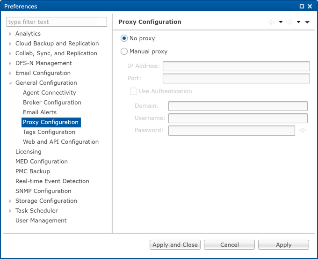Click the Username input field
Image resolution: width=318 pixels, height=259 pixels.
coord(238,118)
